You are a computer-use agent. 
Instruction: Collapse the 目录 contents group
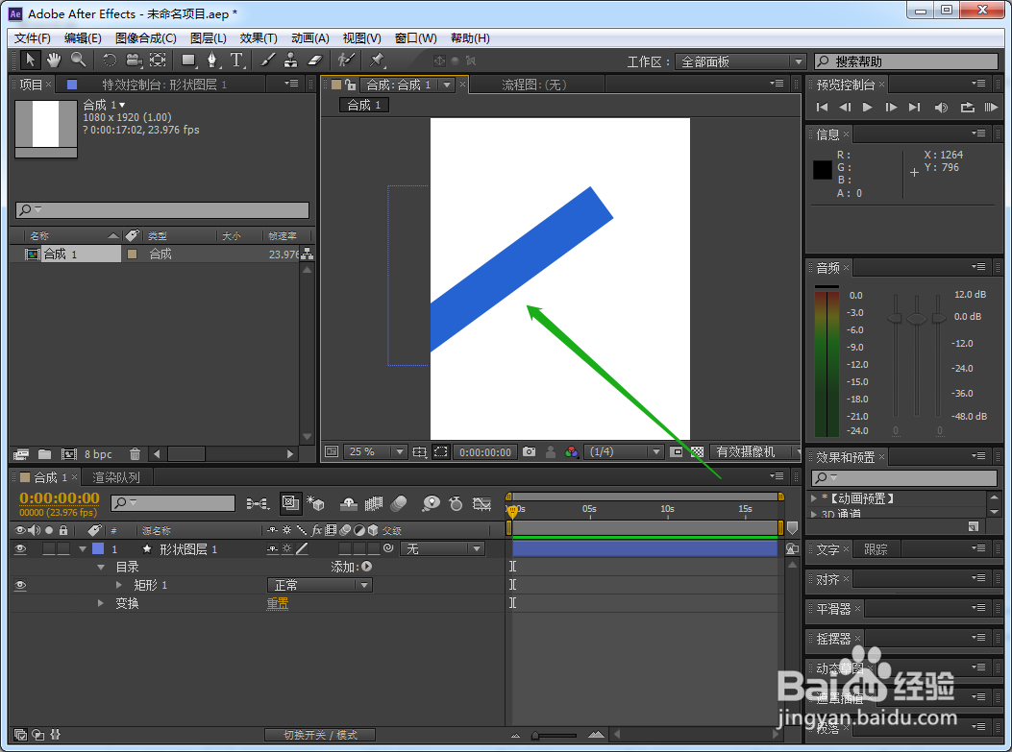tap(101, 567)
